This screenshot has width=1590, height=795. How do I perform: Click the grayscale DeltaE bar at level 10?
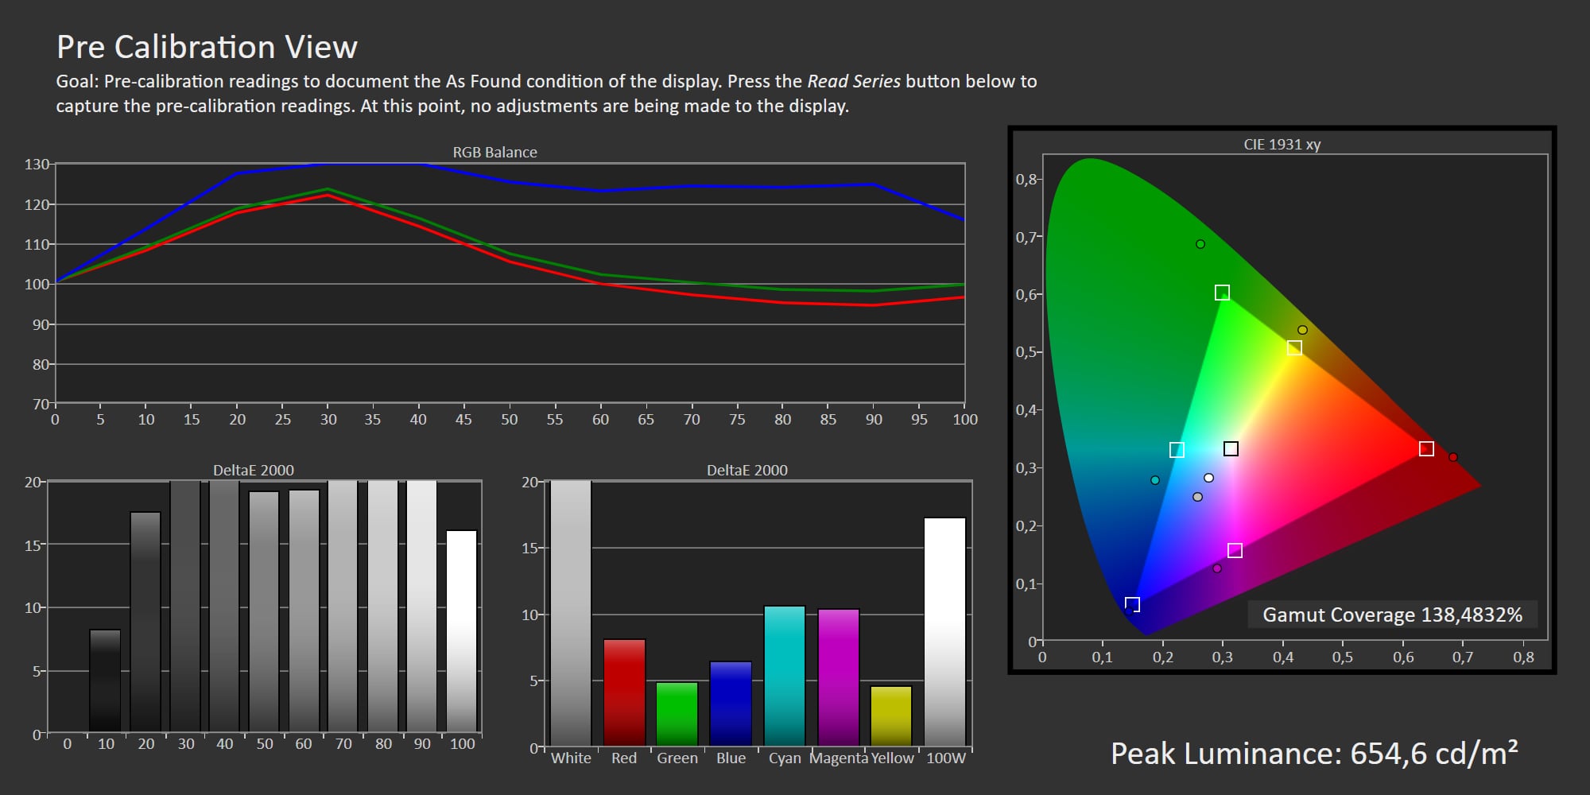(x=105, y=681)
